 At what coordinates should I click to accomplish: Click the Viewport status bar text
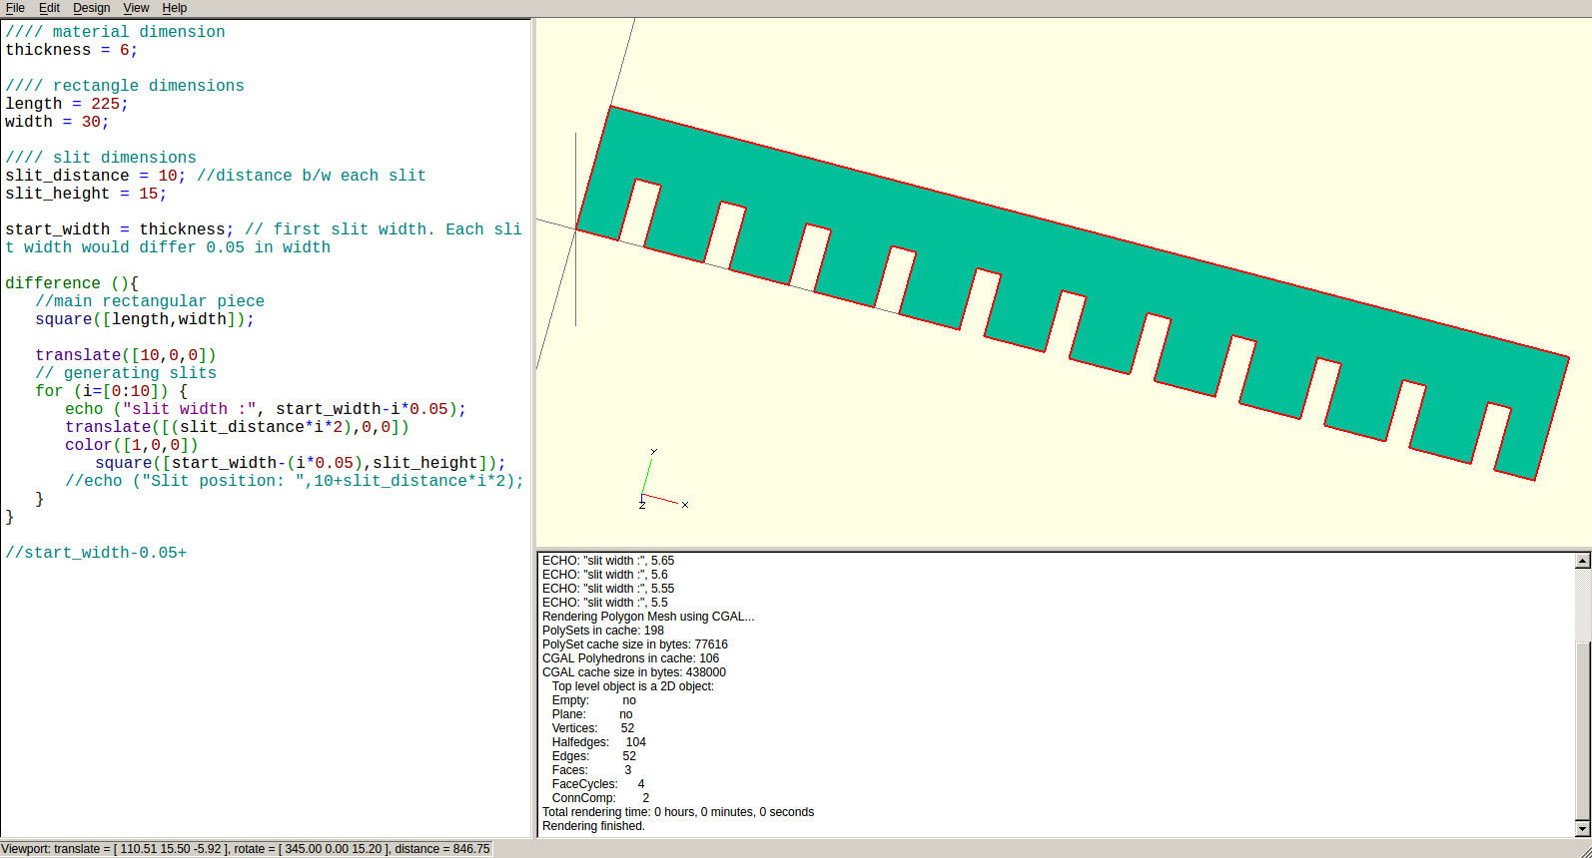click(x=246, y=849)
